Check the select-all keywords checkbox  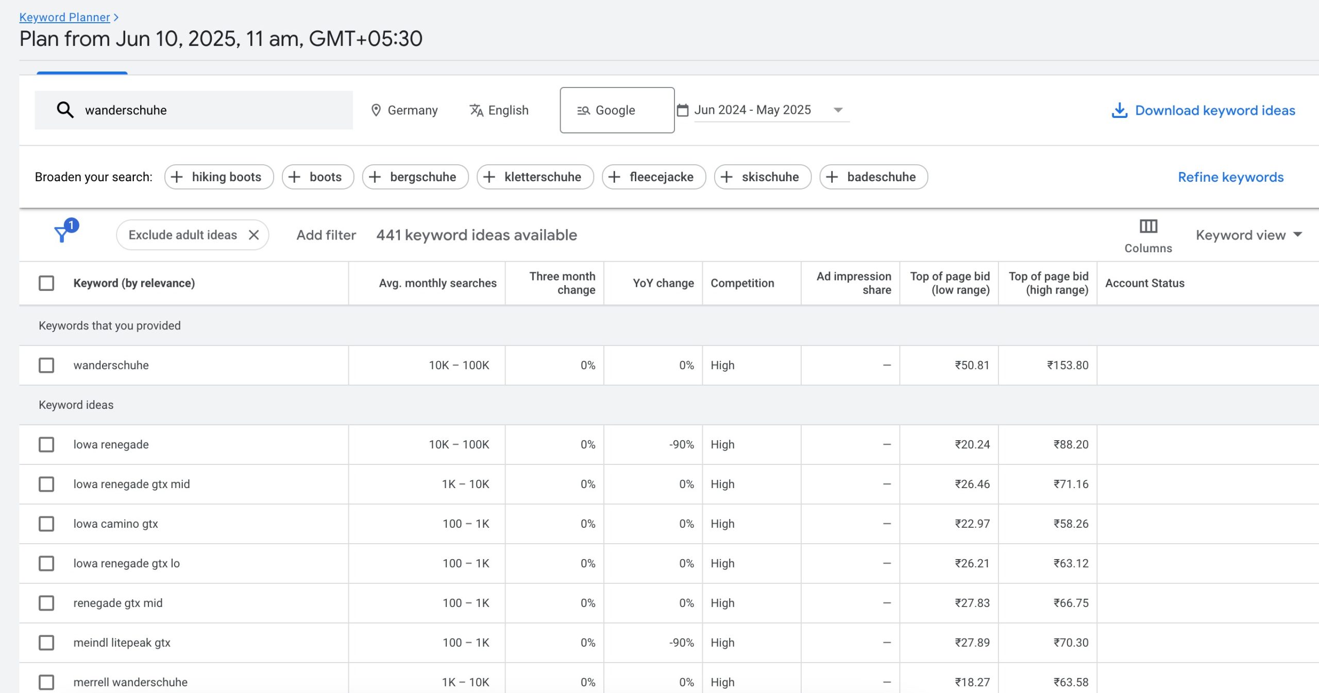coord(46,283)
